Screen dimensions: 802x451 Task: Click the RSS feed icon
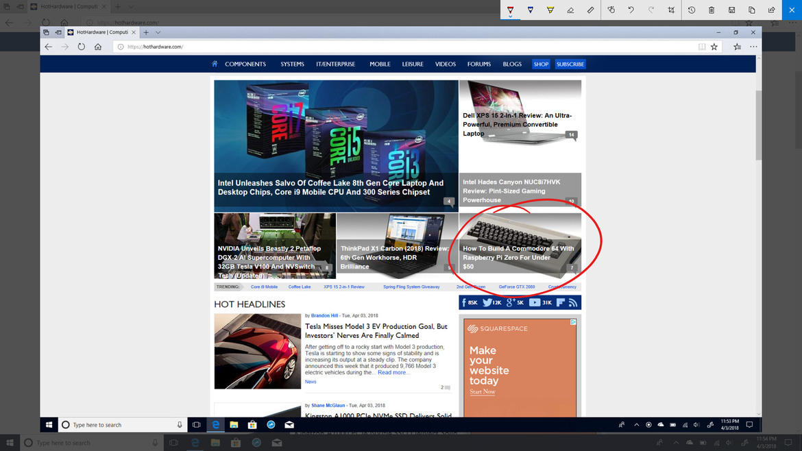(x=573, y=303)
